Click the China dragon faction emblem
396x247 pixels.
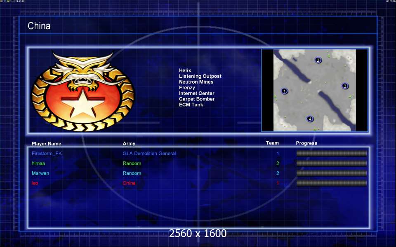click(83, 91)
